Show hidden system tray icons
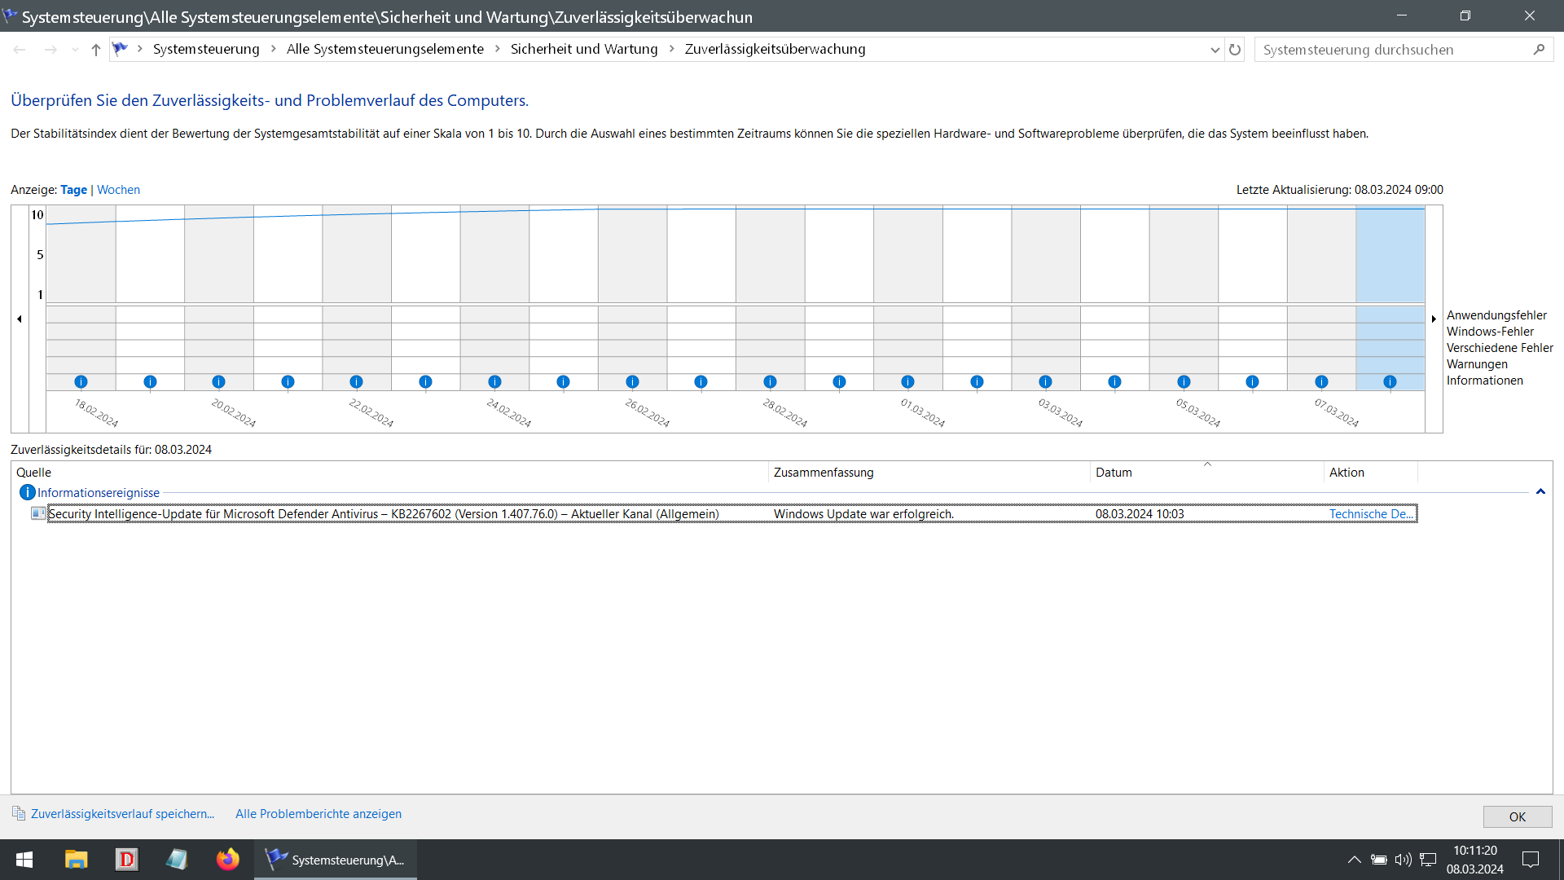The height and width of the screenshot is (880, 1564). [1354, 860]
